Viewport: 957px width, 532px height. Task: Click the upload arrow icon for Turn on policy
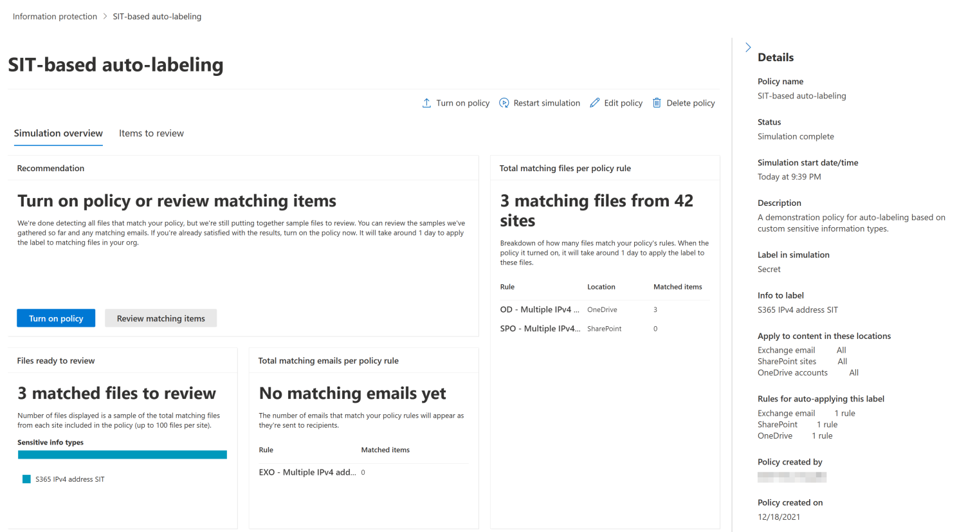click(426, 103)
